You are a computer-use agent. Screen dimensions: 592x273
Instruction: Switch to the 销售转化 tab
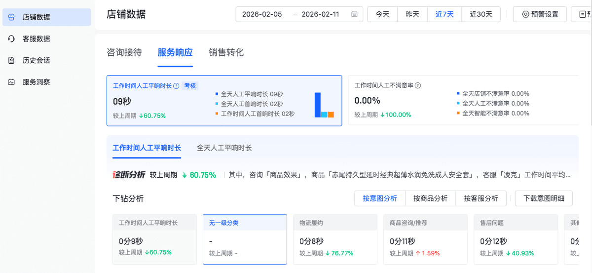pos(226,52)
